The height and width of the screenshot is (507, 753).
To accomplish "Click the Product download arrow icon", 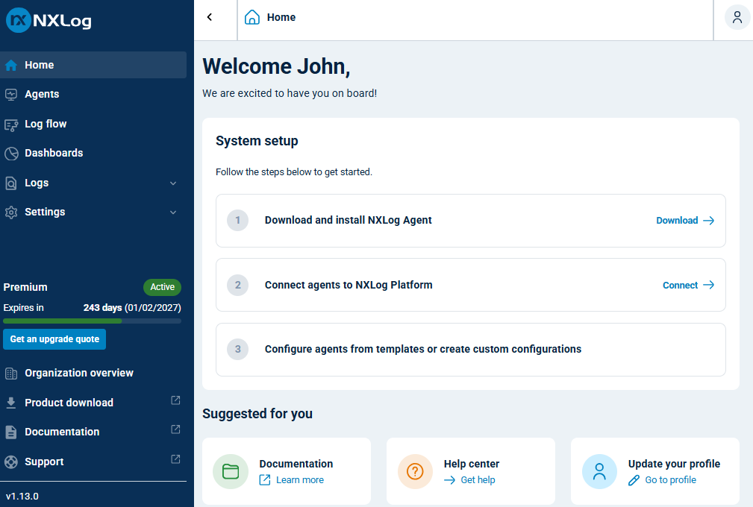I will point(11,403).
